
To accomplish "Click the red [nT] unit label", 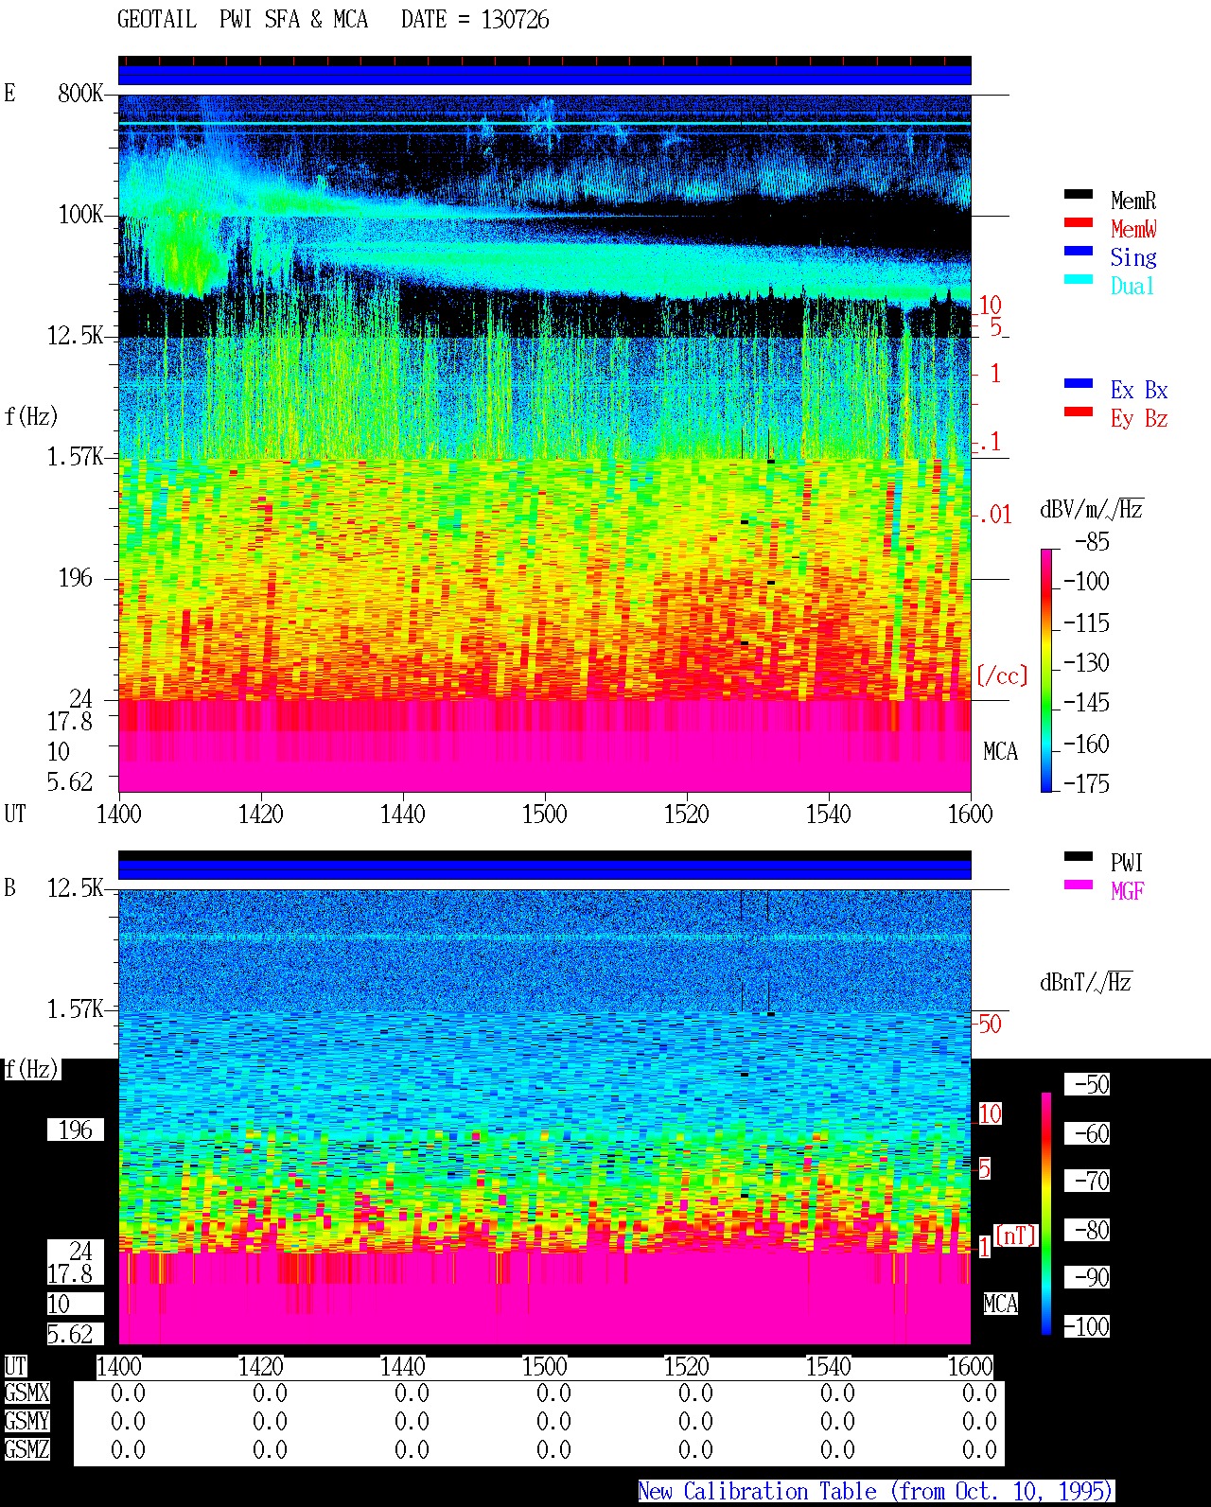I will [1016, 1235].
